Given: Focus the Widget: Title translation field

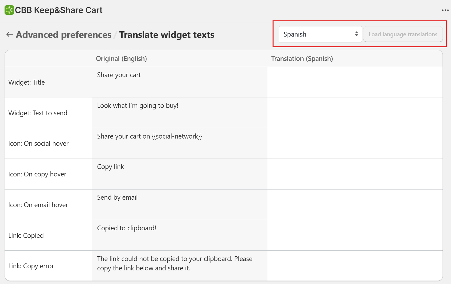Looking at the screenshot, I should point(355,82).
